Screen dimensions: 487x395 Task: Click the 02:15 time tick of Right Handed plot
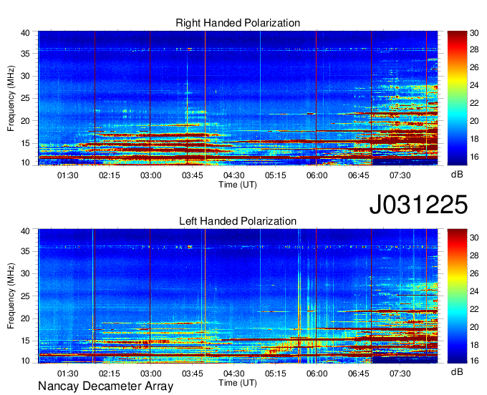pos(110,175)
